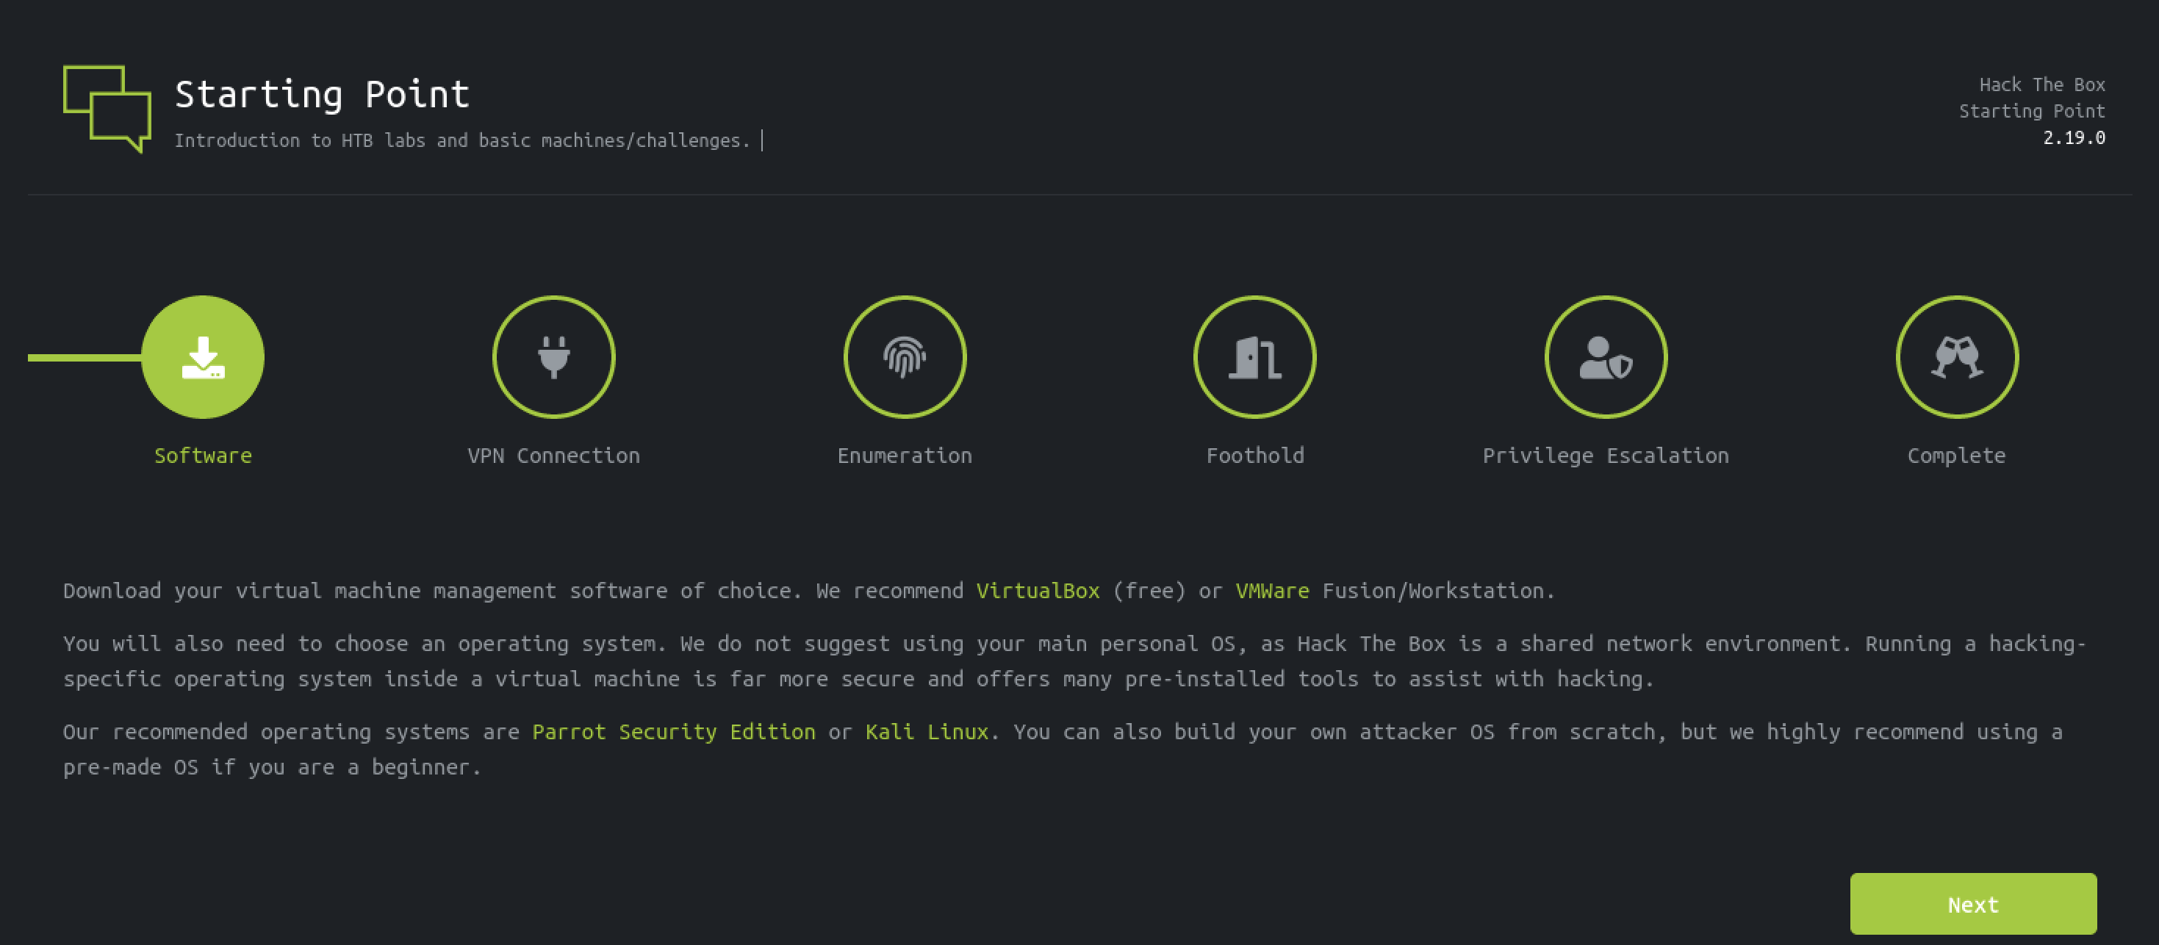Click 'Starting Point' text under Hack The Box
The width and height of the screenshot is (2159, 945).
(2033, 112)
